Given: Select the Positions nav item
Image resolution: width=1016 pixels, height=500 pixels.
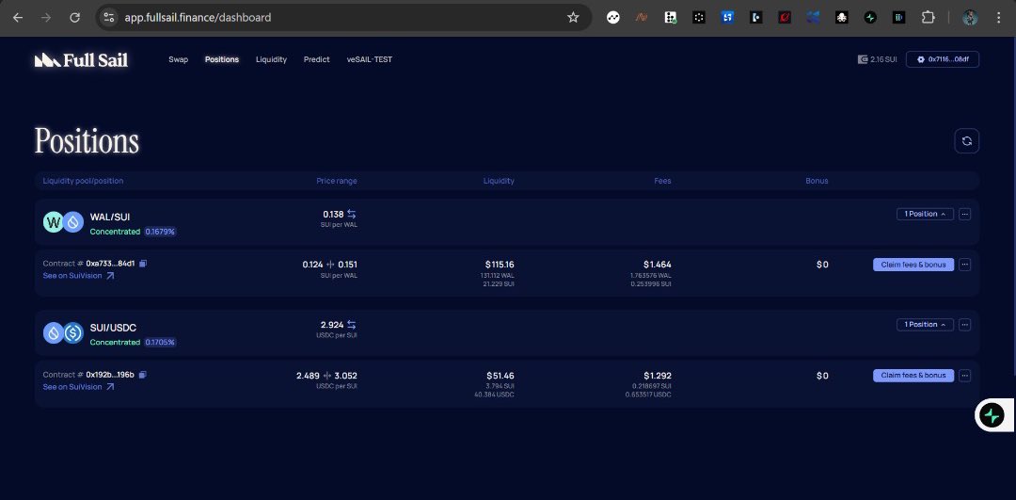Looking at the screenshot, I should [222, 59].
